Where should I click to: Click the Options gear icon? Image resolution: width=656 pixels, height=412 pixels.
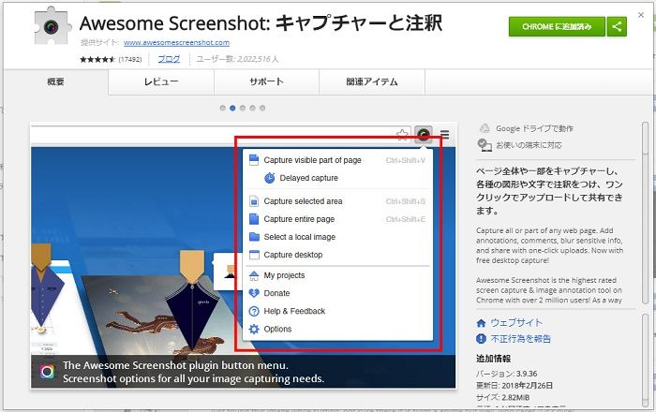(254, 330)
